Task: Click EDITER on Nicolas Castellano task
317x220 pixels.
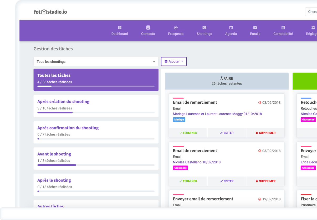Action: (x=227, y=181)
